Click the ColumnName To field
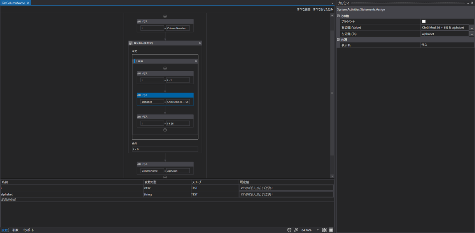 coord(152,170)
